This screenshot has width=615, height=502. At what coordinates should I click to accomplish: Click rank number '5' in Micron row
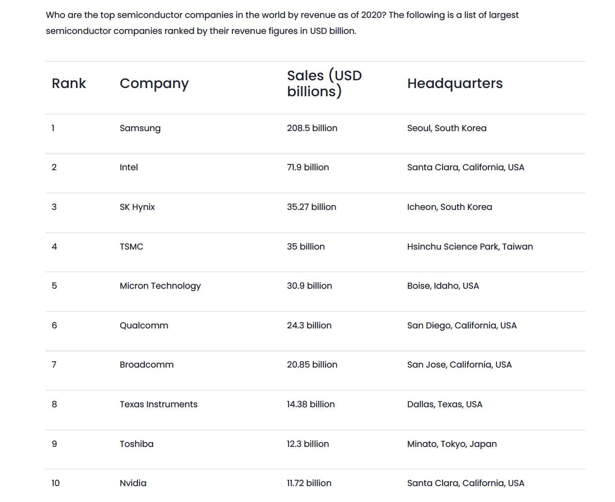pyautogui.click(x=54, y=286)
